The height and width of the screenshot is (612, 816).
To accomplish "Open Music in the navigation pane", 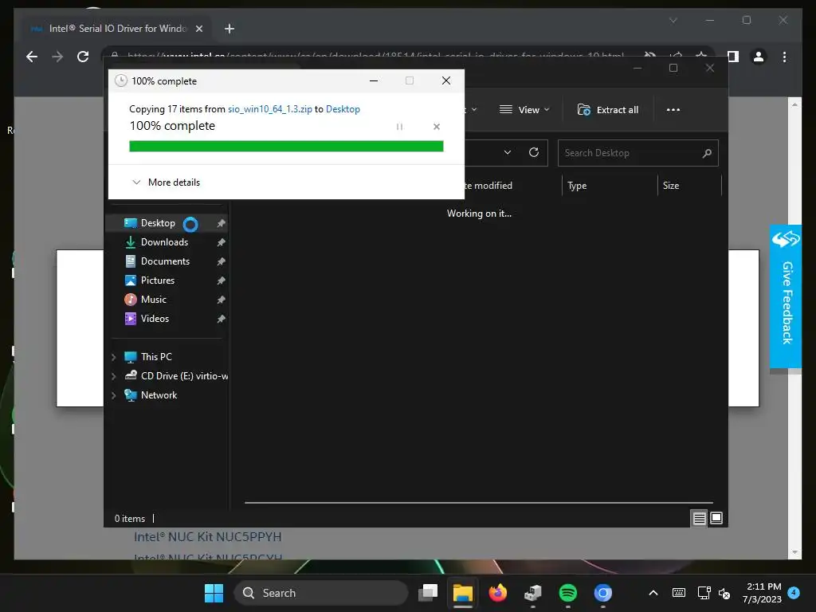I will point(153,300).
